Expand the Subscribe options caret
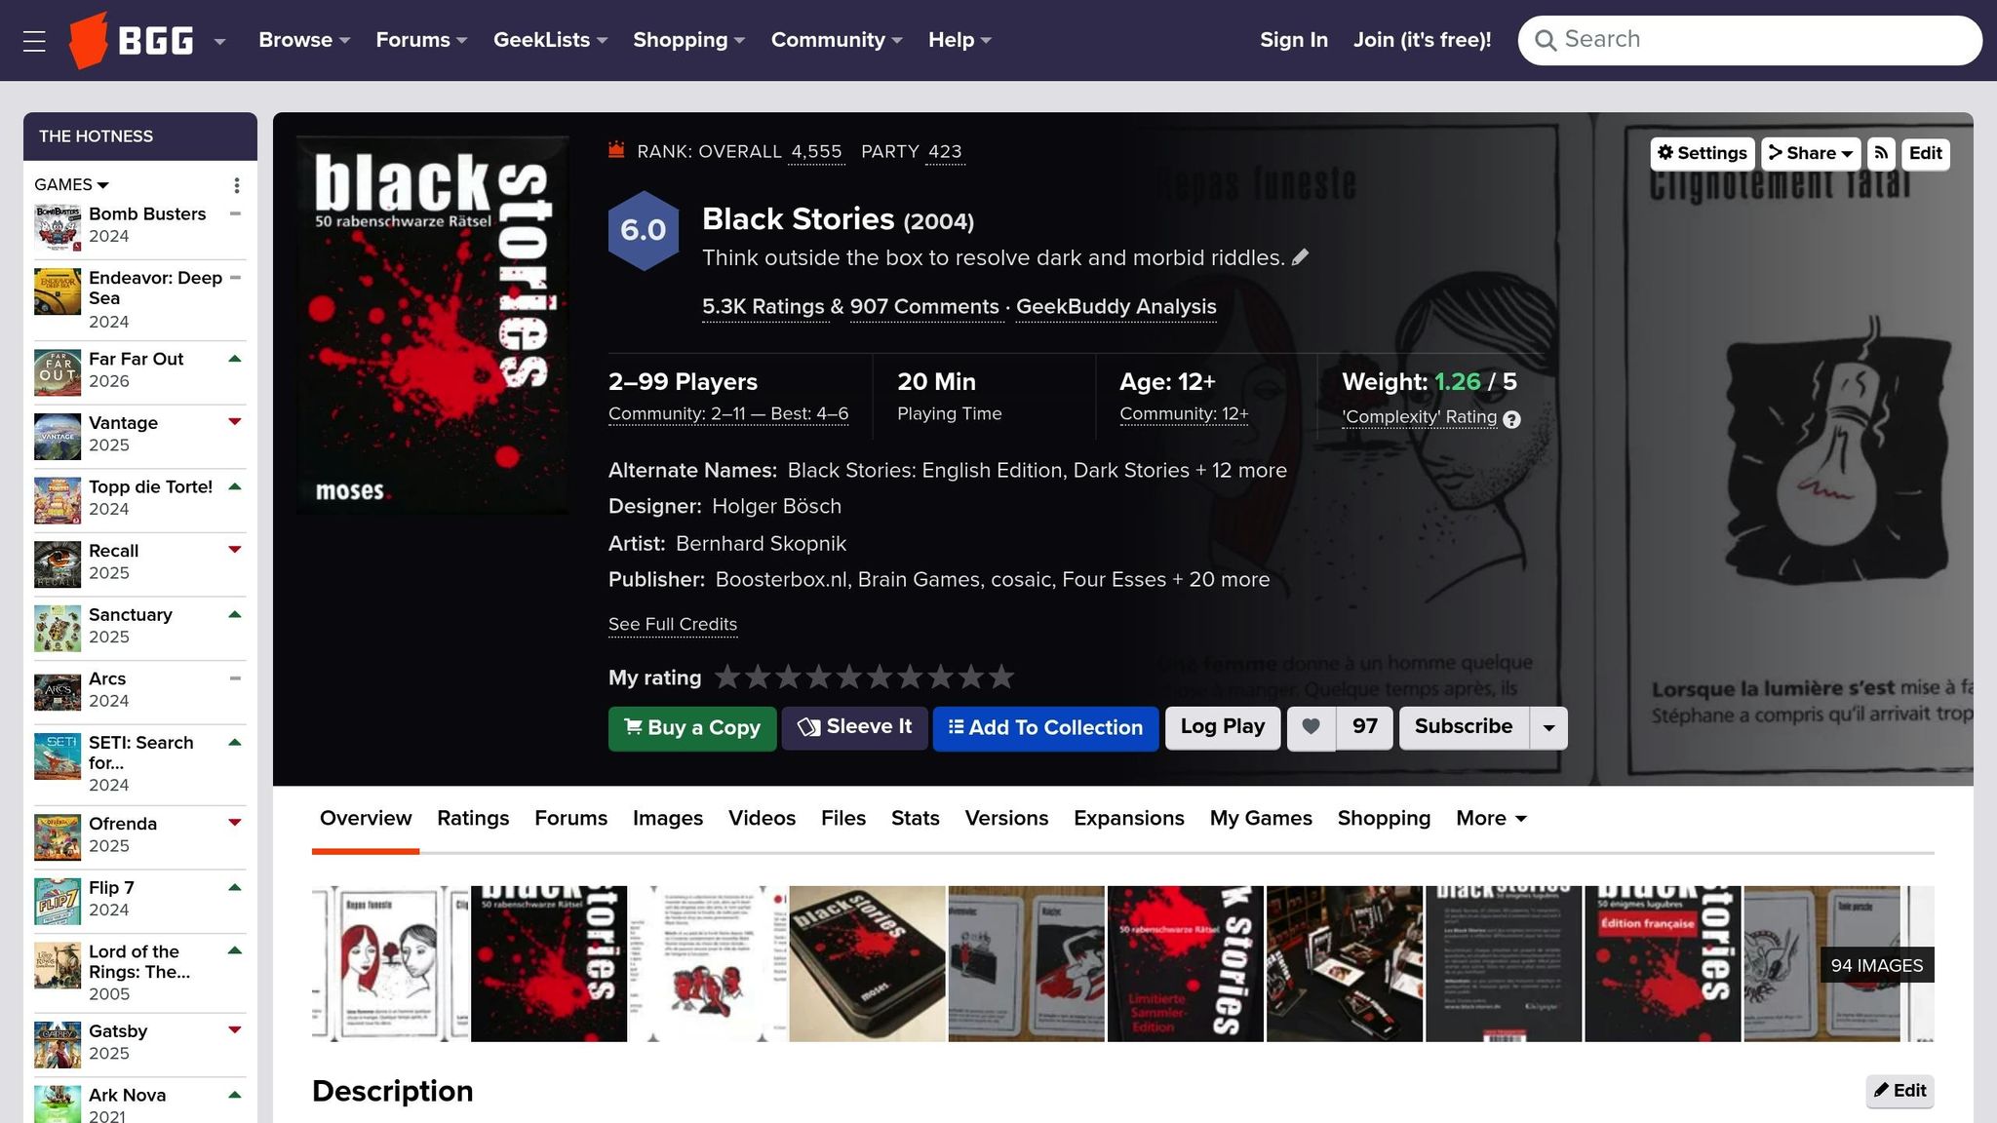 pyautogui.click(x=1548, y=728)
